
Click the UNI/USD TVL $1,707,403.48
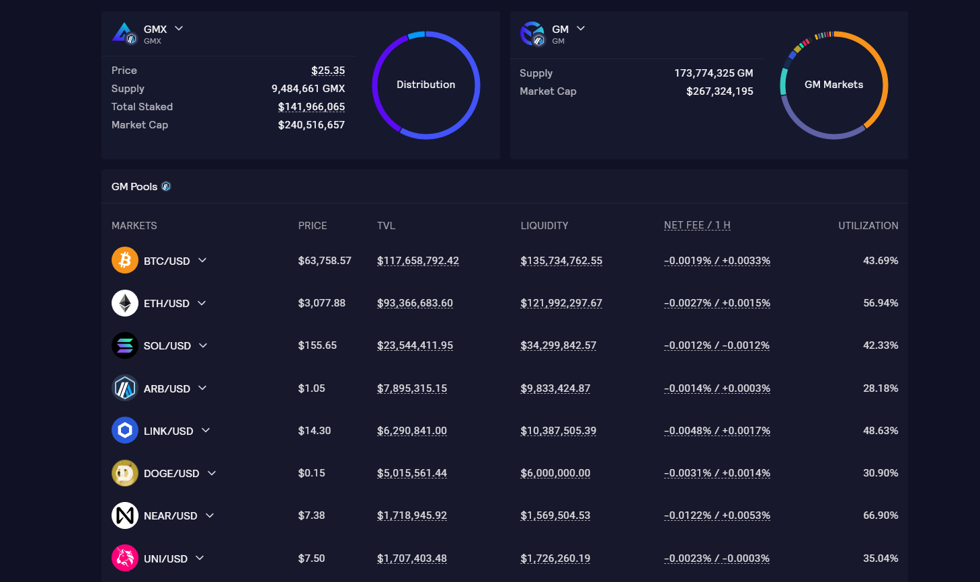coord(412,558)
